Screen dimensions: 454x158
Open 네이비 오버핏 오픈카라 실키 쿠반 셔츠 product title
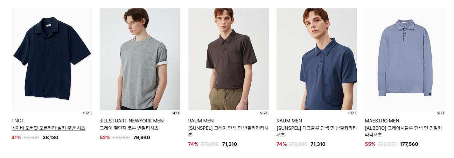pos(48,128)
